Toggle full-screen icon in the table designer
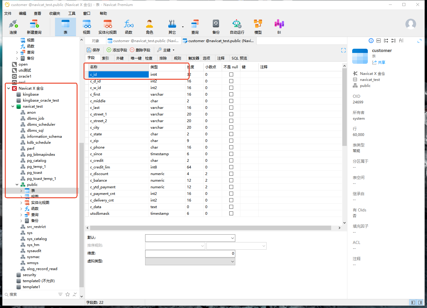 (x=343, y=50)
